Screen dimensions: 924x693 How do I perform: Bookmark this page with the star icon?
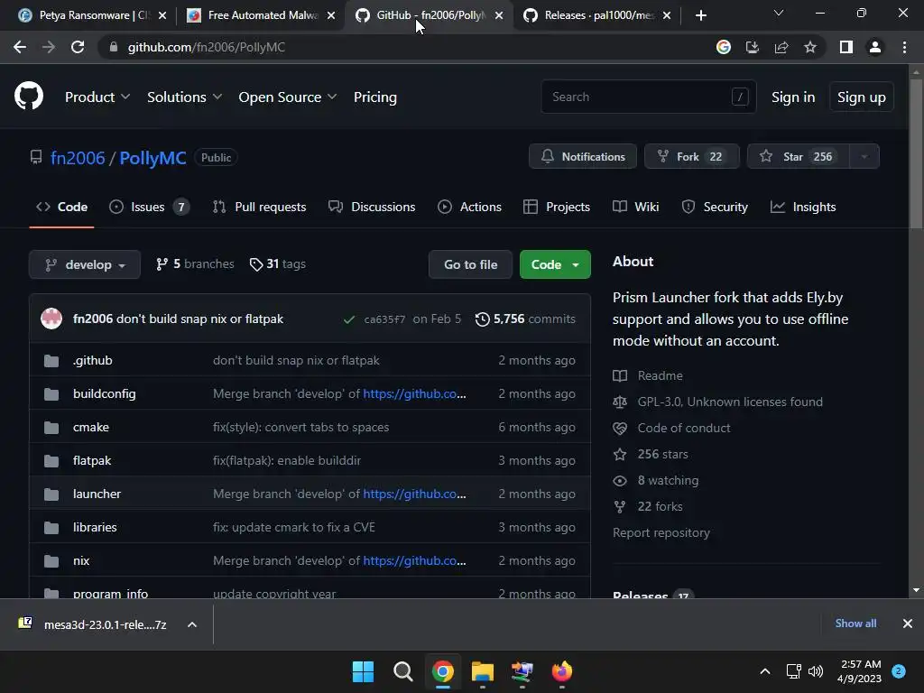(810, 47)
